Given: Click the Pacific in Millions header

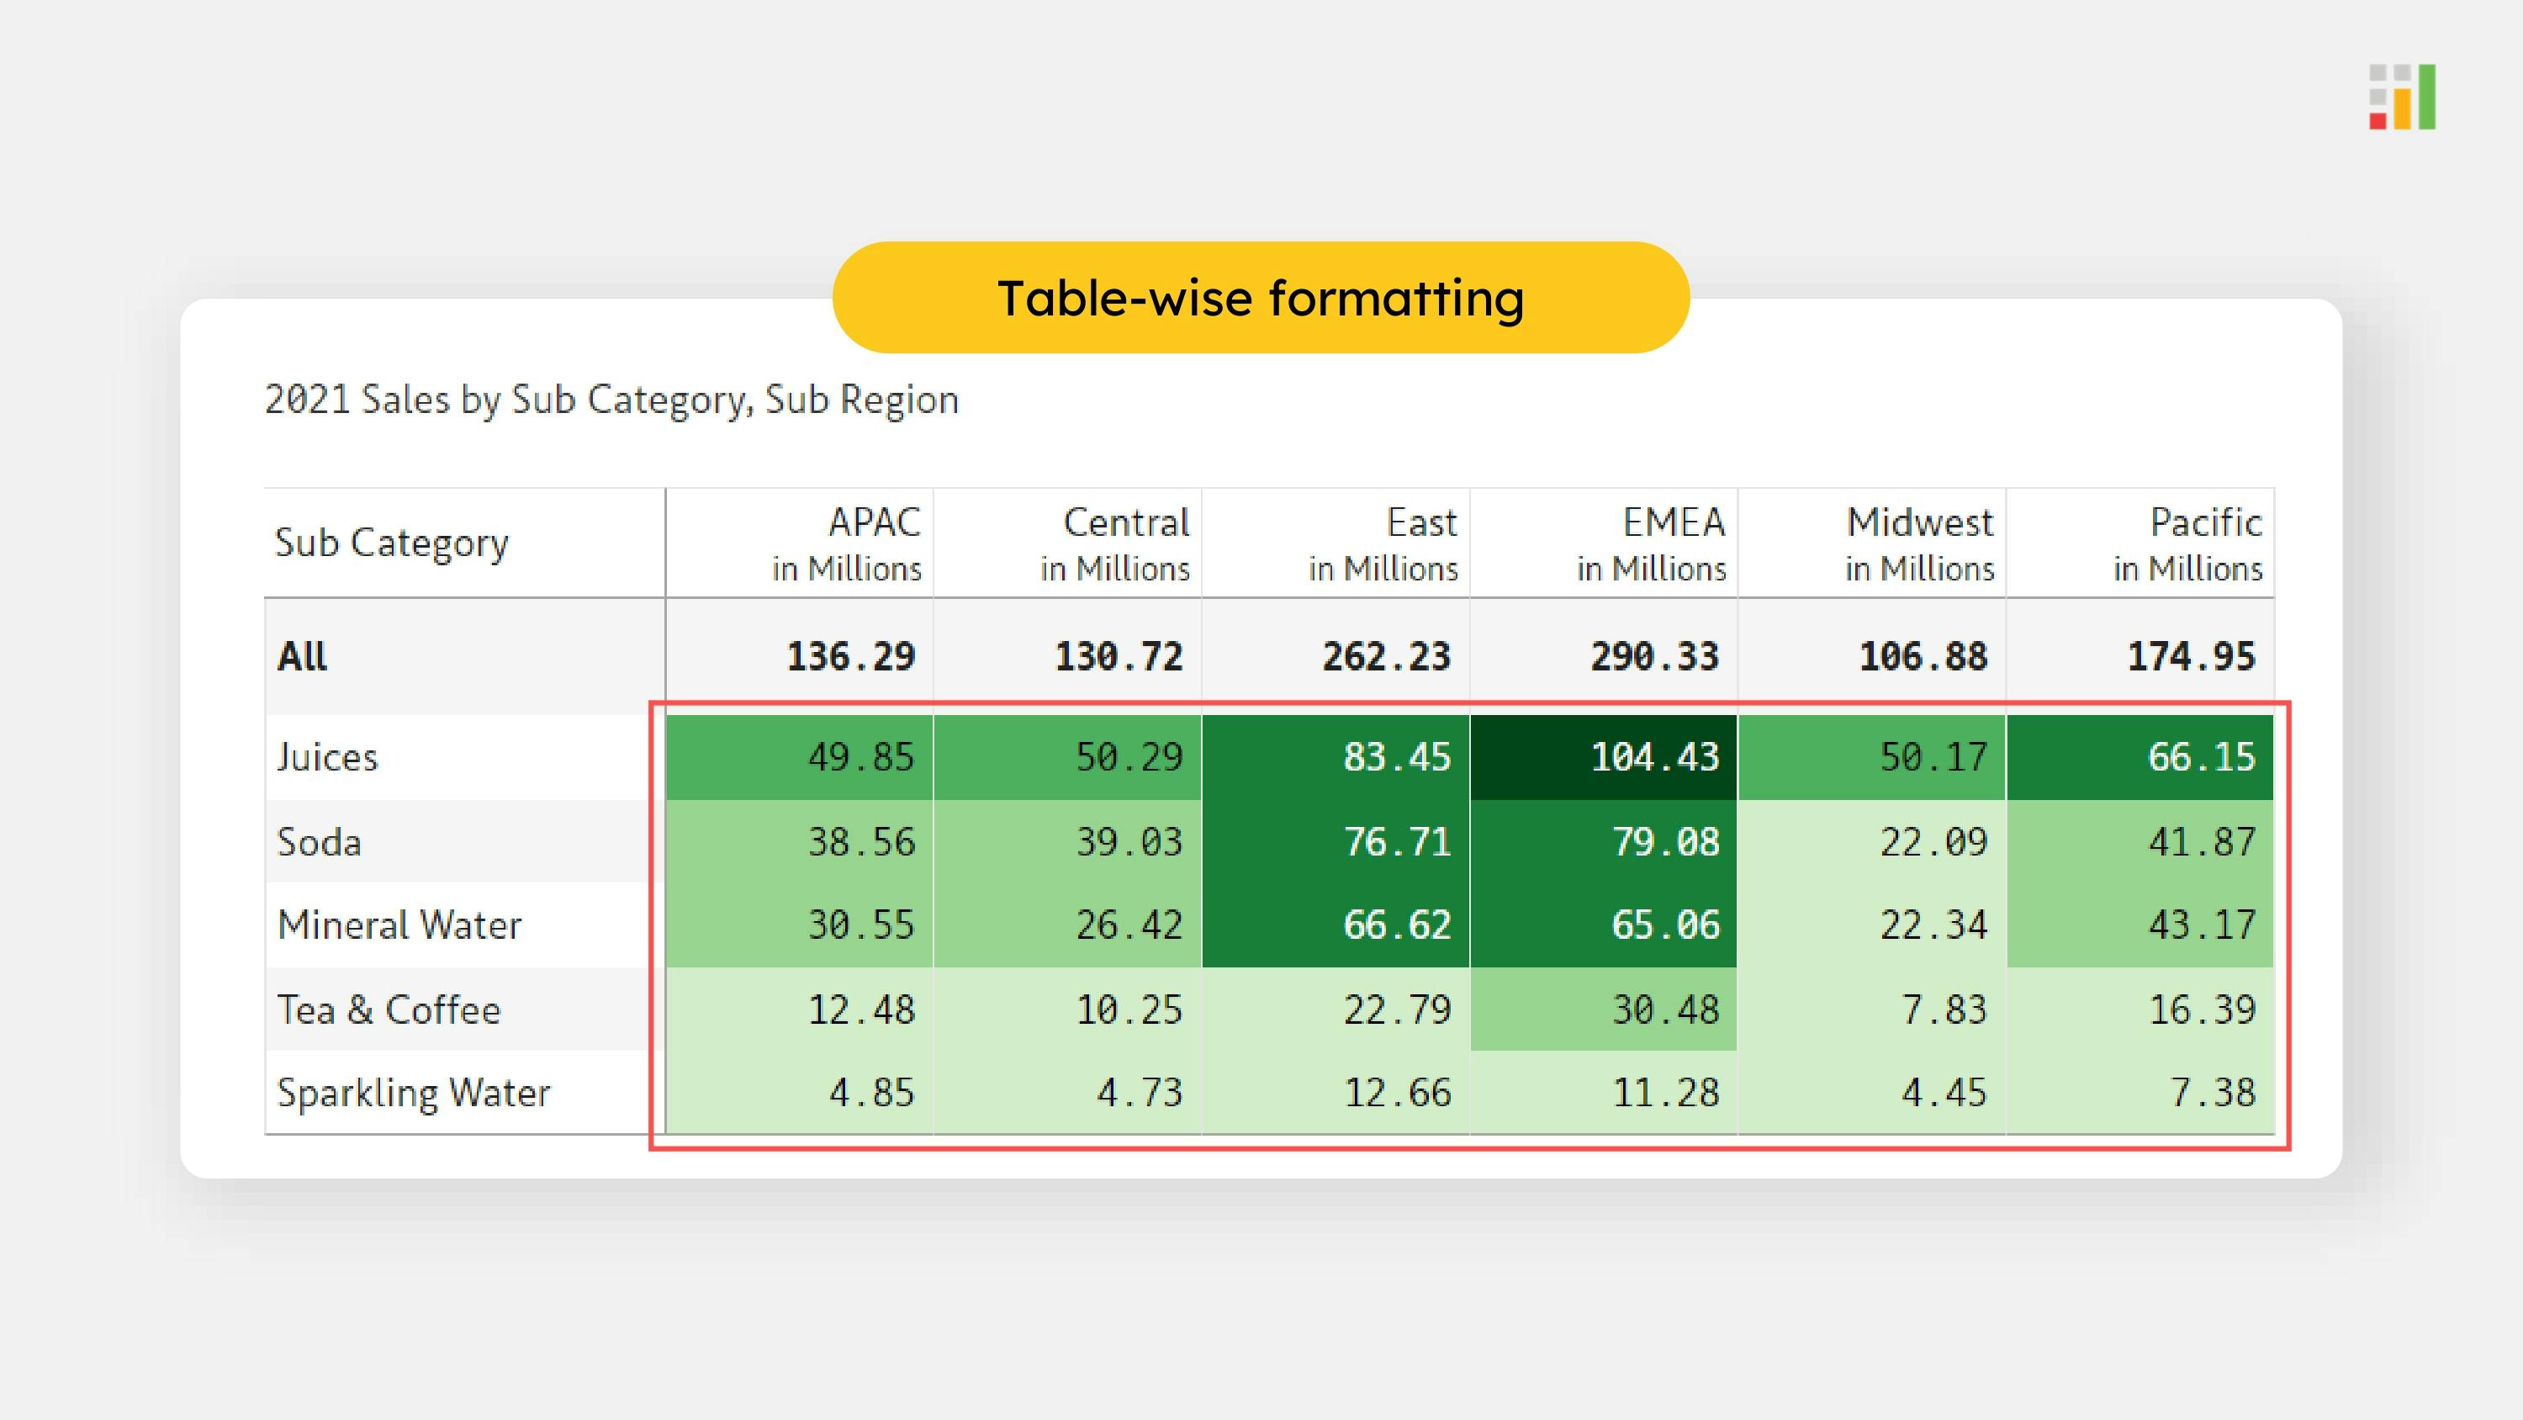Looking at the screenshot, I should [x=2187, y=543].
